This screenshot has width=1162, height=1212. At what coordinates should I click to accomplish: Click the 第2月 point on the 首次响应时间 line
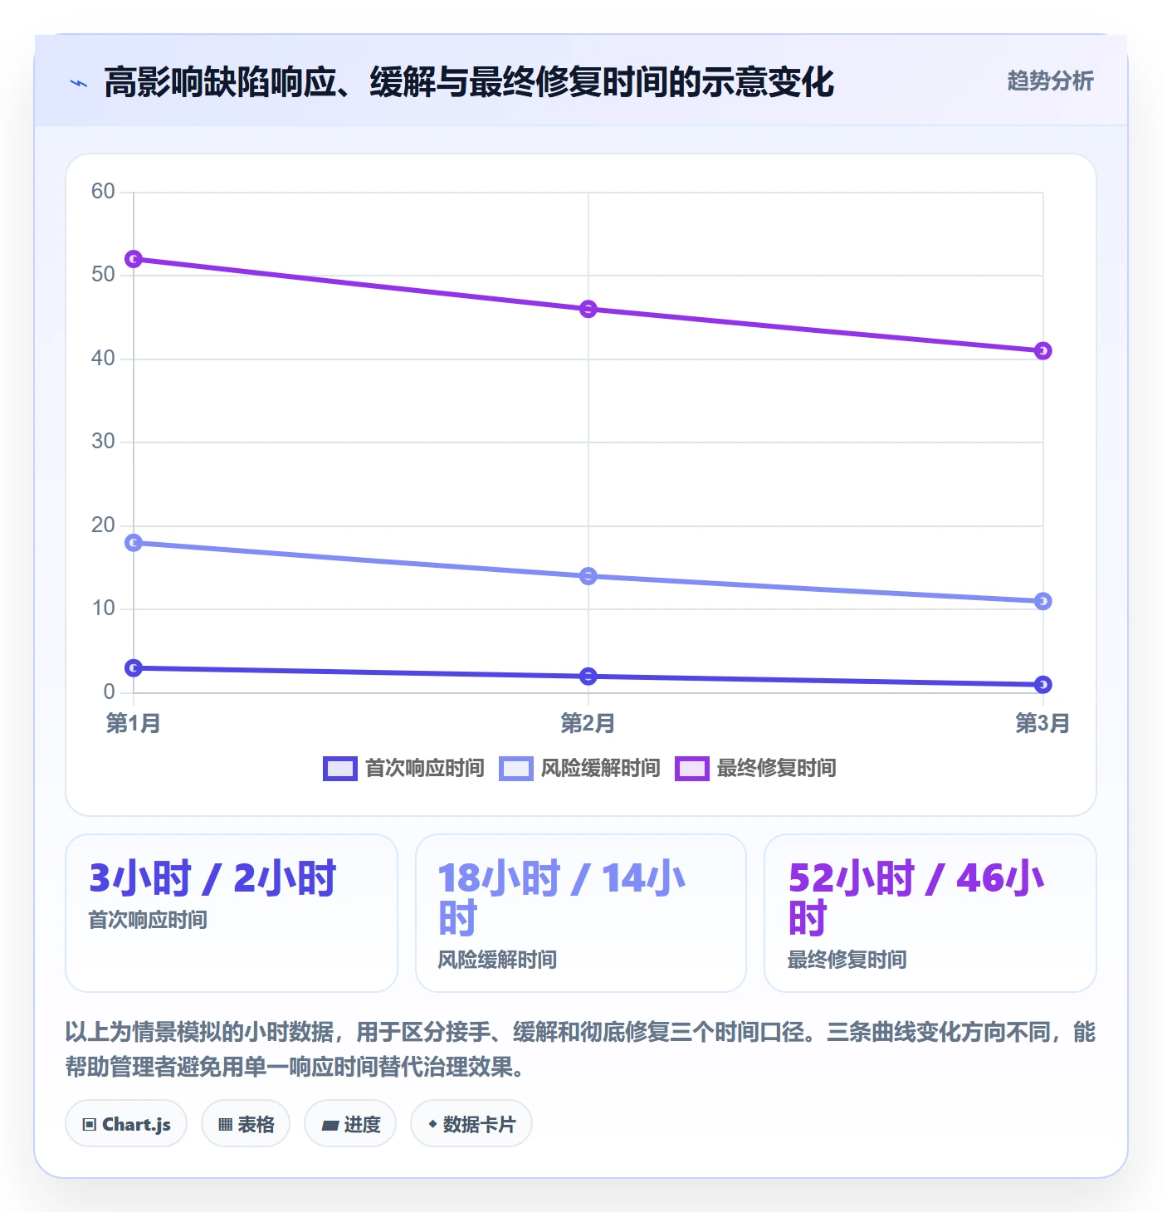(588, 677)
